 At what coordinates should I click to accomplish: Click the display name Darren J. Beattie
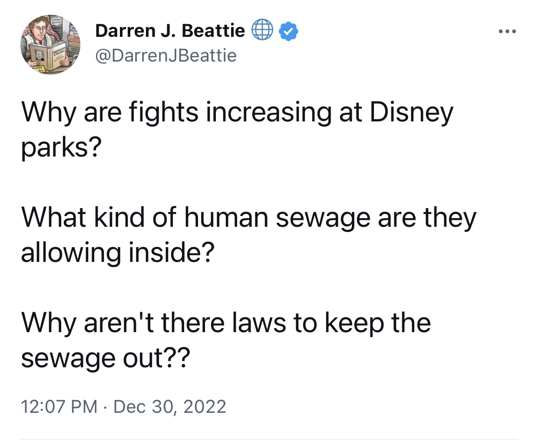170,31
